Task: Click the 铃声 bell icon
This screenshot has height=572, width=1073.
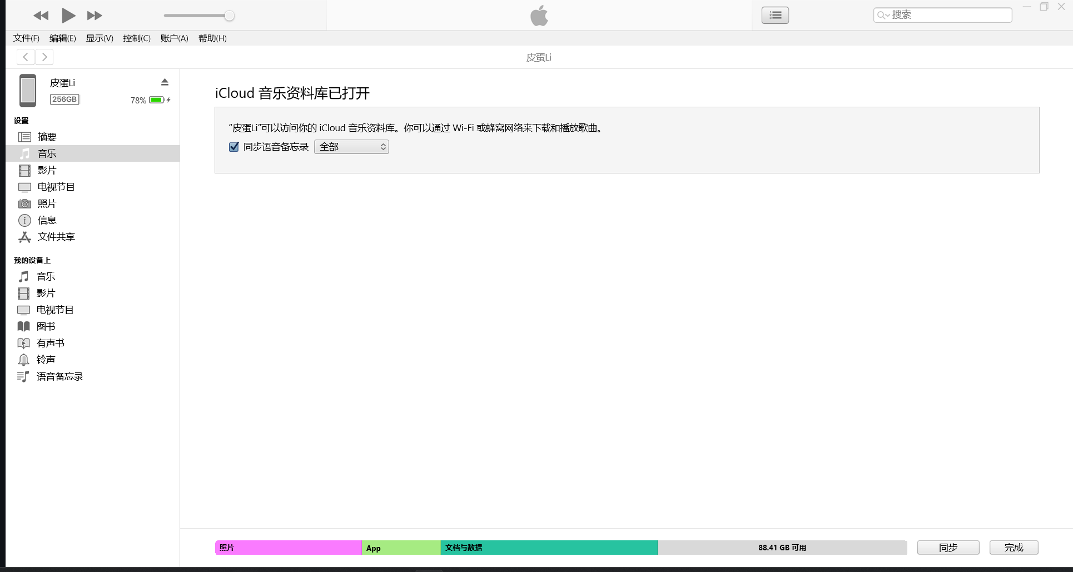Action: (x=23, y=360)
